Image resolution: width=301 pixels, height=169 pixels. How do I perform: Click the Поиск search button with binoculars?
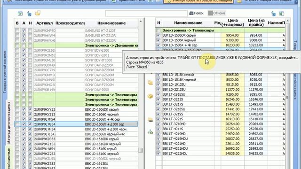click(196, 13)
